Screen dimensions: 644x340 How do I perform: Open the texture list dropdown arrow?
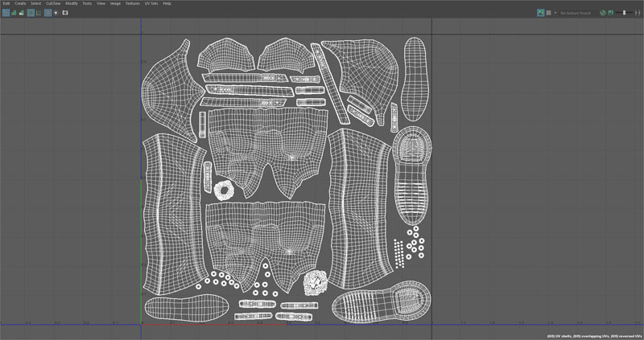point(556,13)
